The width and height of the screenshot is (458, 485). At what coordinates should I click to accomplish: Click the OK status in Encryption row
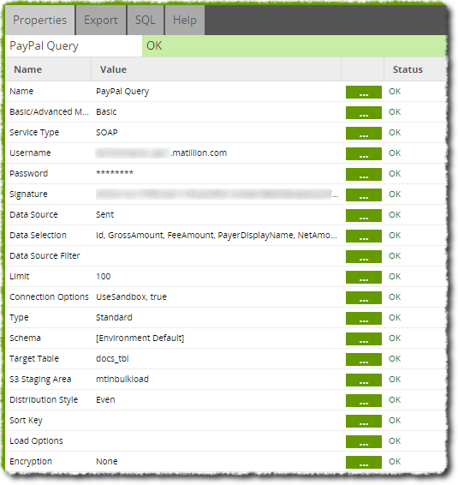[395, 462]
